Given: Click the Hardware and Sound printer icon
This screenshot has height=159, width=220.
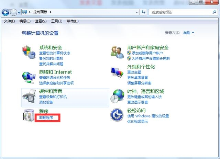Looking at the screenshot, I should click(29, 96).
